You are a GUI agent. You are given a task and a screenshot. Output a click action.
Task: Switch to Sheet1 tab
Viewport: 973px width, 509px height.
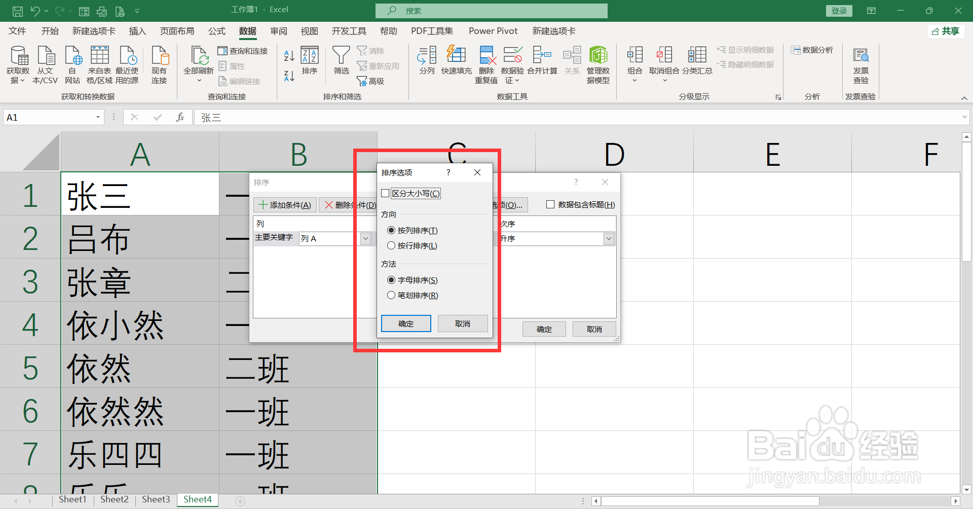click(72, 499)
